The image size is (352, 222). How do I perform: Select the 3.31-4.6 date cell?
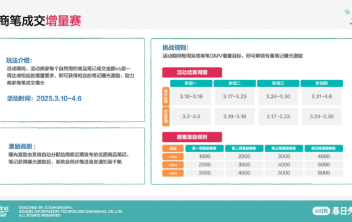[322, 96]
